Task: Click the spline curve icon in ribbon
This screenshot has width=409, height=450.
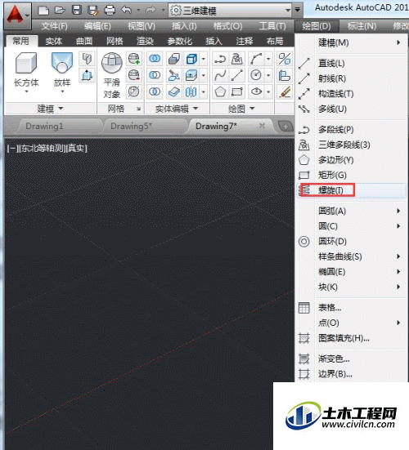Action: pyautogui.click(x=220, y=75)
